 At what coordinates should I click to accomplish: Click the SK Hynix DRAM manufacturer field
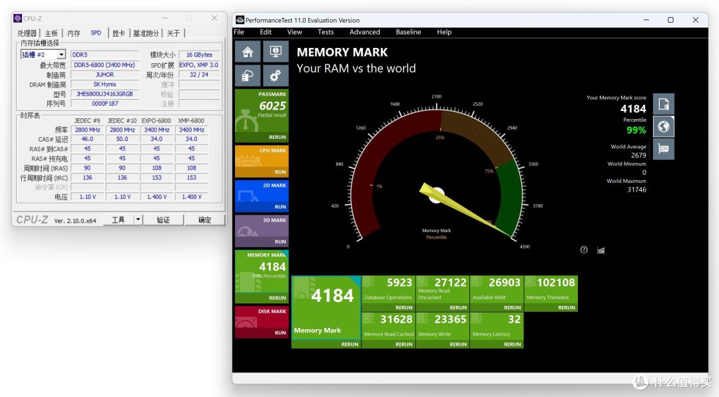[105, 84]
